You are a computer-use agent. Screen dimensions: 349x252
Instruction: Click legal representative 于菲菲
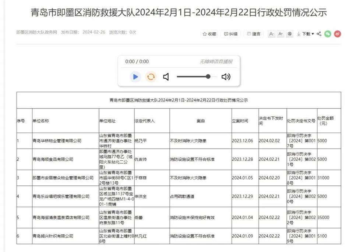click(140, 178)
